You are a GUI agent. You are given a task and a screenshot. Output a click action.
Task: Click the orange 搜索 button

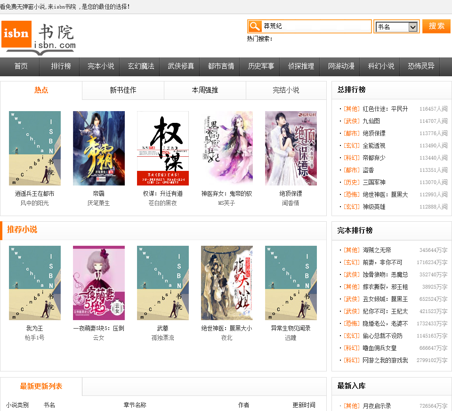pyautogui.click(x=436, y=26)
